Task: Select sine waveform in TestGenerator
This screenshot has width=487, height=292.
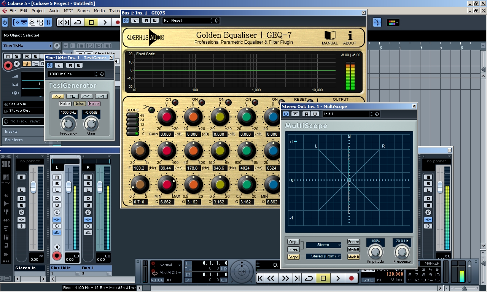Action: pos(58,96)
